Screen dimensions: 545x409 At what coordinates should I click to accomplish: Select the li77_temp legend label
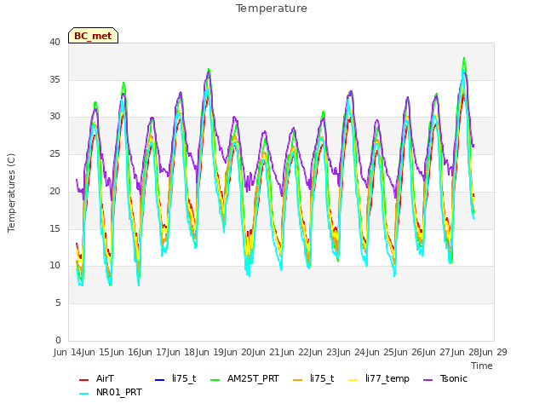387,379
